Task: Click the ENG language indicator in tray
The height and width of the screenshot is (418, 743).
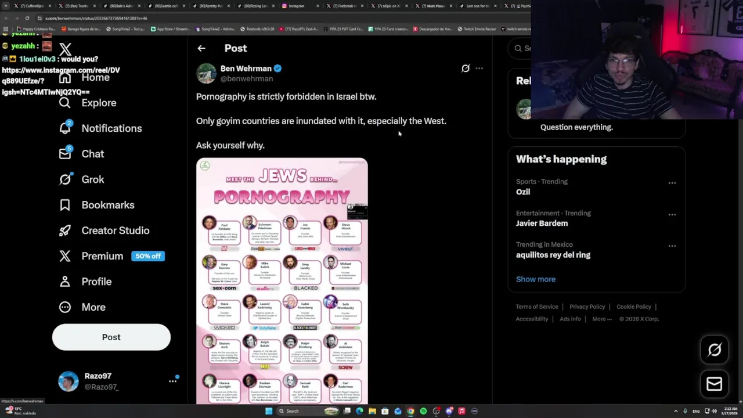Action: (696, 411)
